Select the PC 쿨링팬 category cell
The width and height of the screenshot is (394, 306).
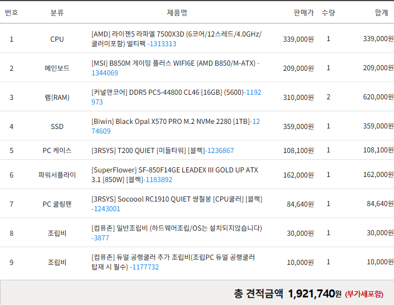[x=57, y=204]
